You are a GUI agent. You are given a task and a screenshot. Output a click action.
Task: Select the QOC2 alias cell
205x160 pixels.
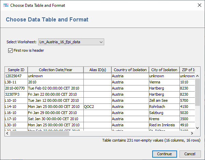tap(97, 107)
